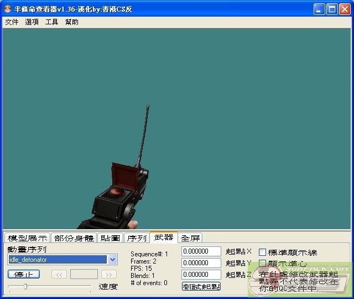354x299 pixels.
Task: Edit the 起點Z value field
Action: coord(201,275)
